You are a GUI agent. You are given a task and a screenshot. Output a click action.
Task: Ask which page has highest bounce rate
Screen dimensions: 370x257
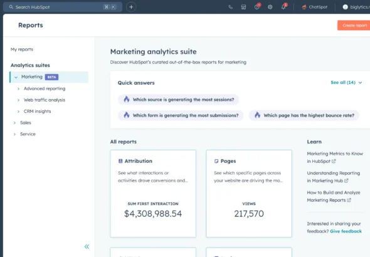(304, 115)
